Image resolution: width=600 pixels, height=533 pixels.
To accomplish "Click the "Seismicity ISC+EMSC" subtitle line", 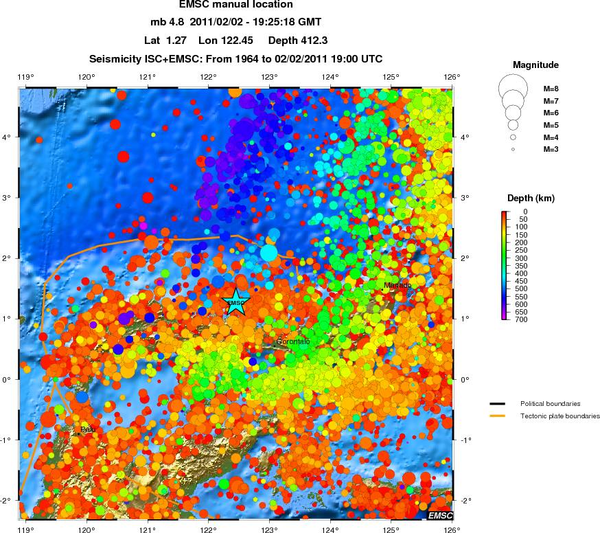I will click(235, 59).
